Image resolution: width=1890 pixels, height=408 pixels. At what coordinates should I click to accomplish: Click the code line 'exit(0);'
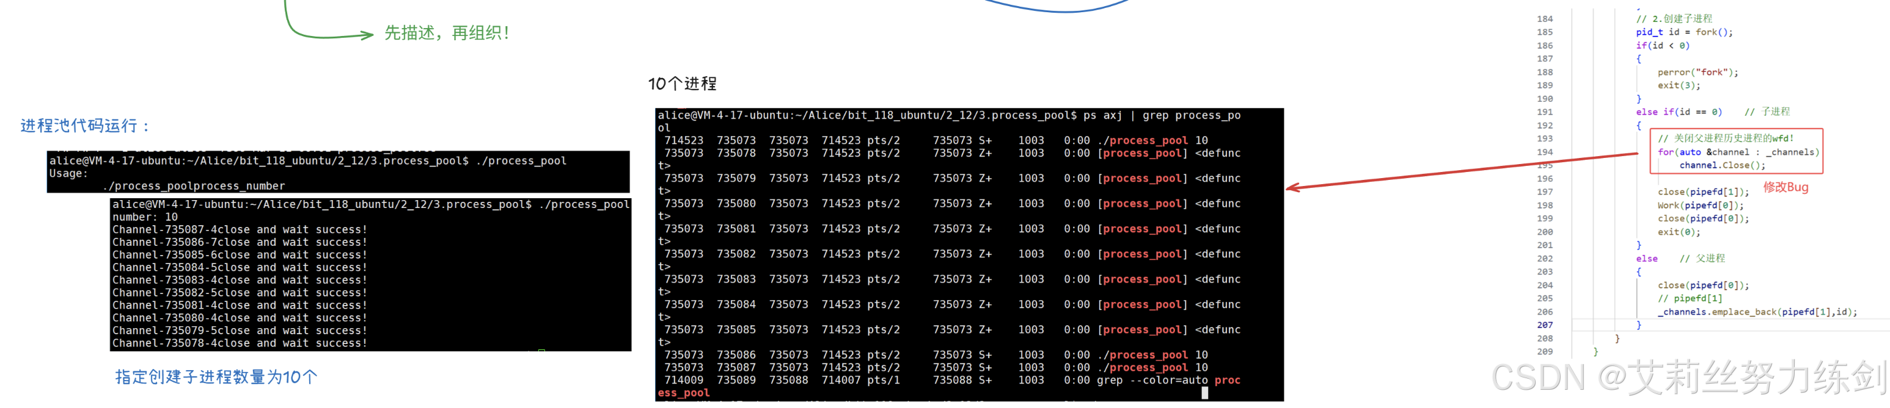1679,232
